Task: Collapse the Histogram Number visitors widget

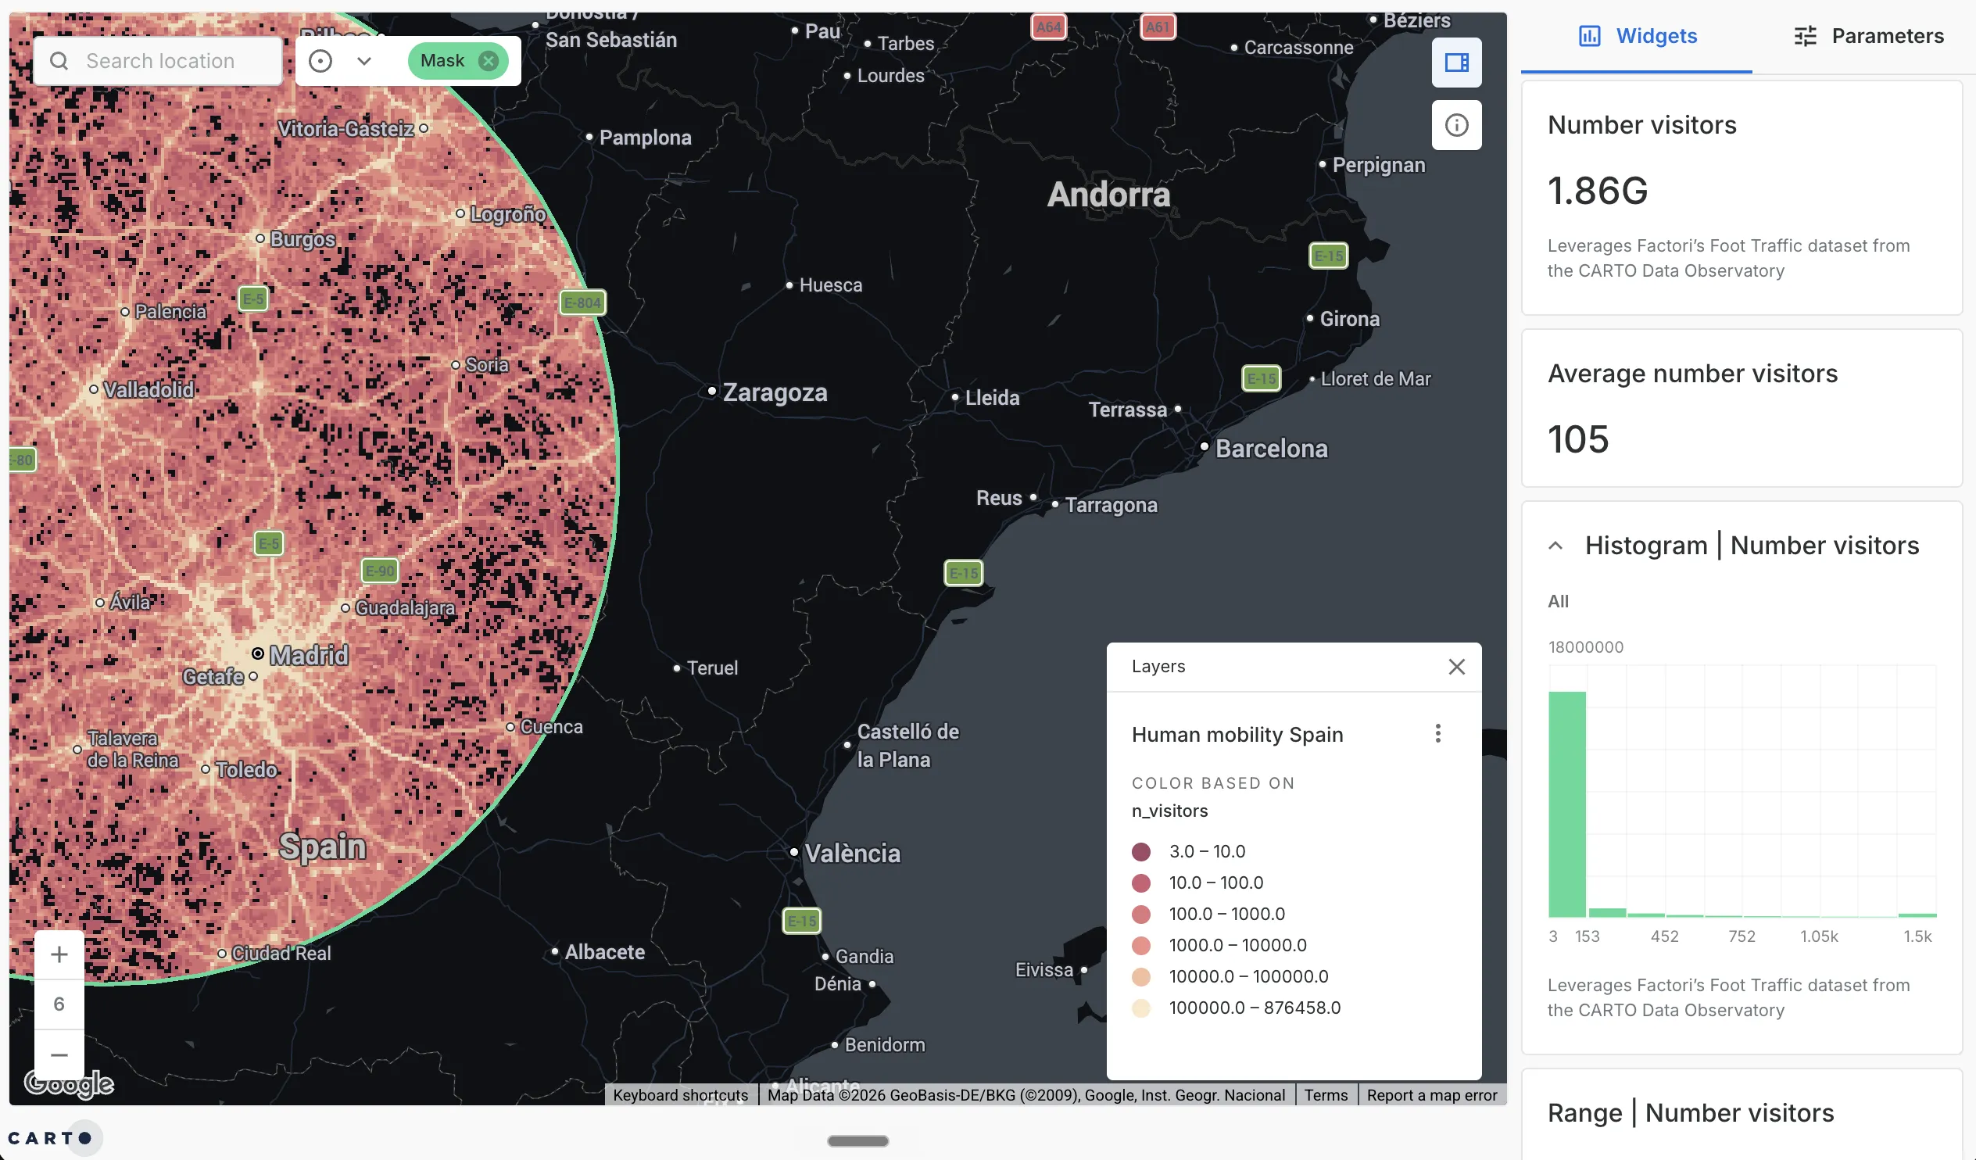Action: pyautogui.click(x=1555, y=546)
